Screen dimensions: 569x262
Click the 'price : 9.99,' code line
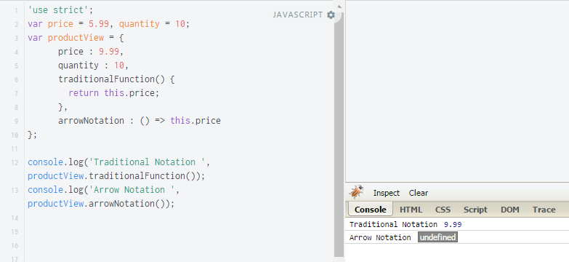(x=91, y=51)
